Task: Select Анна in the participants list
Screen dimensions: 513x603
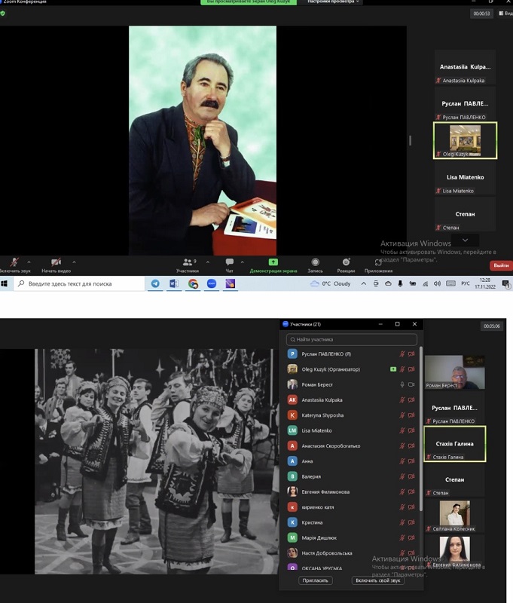Action: click(351, 461)
